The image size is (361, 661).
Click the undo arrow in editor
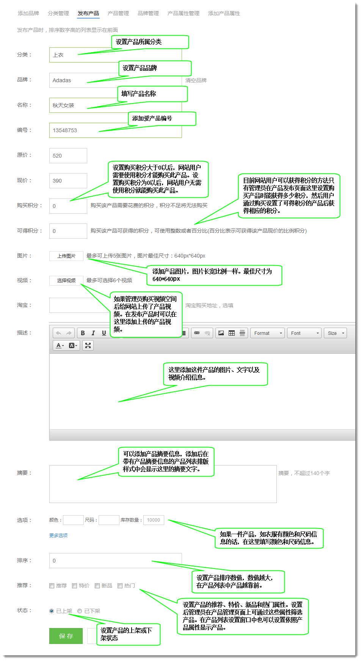[x=58, y=333]
